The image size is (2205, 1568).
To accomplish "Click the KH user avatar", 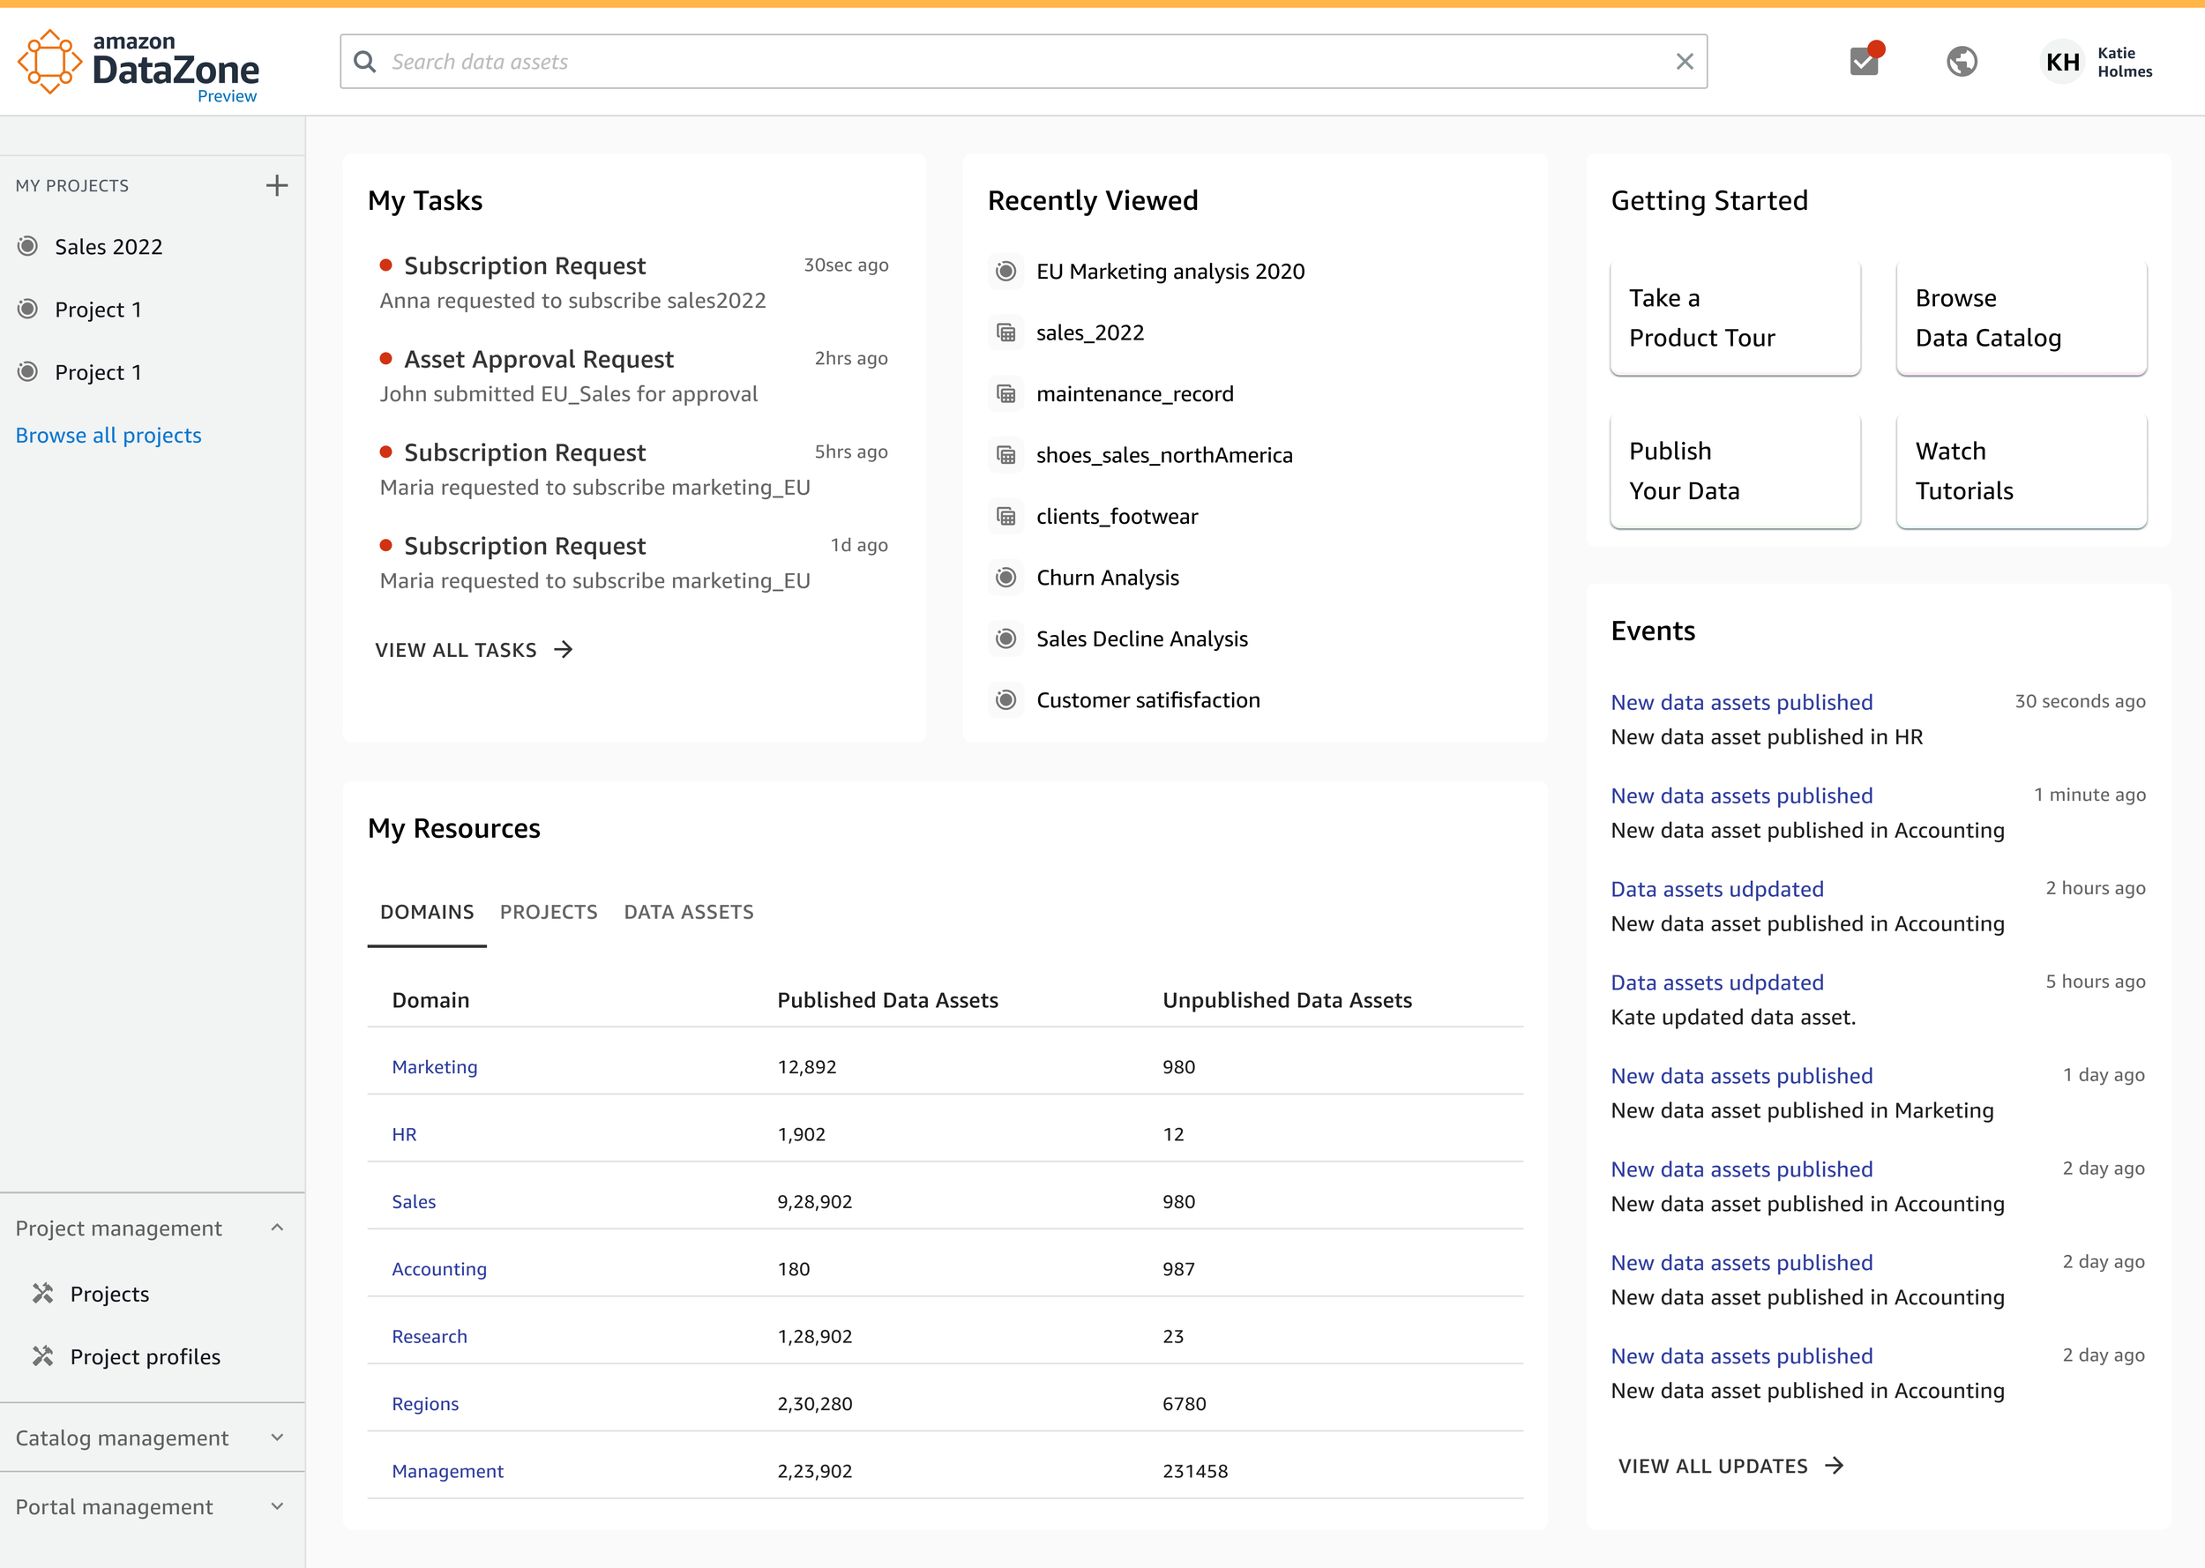I will 2062,62.
